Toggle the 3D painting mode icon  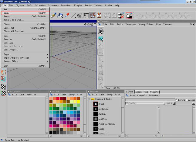93,16
